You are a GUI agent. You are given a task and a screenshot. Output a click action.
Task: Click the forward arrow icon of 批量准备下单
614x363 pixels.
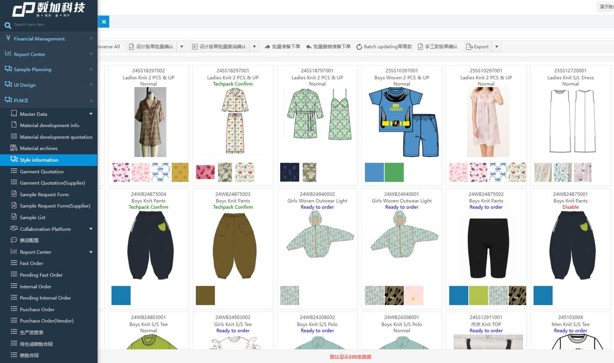pyautogui.click(x=268, y=46)
